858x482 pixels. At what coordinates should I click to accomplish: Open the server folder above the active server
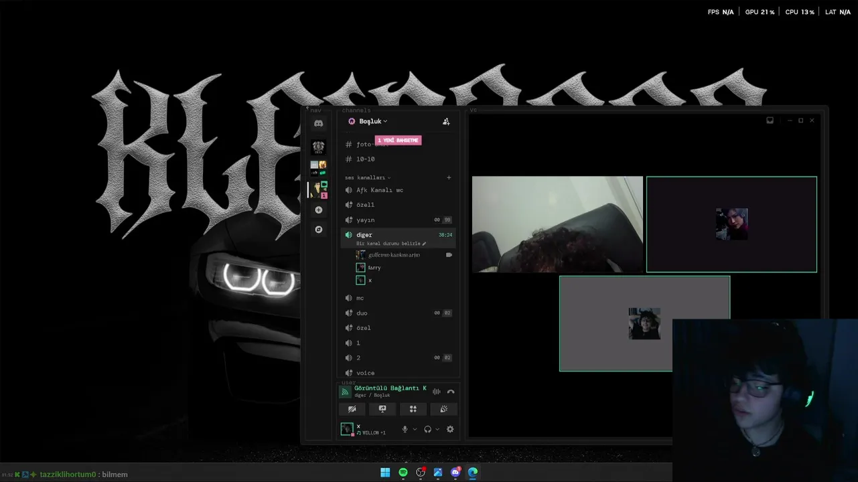319,168
